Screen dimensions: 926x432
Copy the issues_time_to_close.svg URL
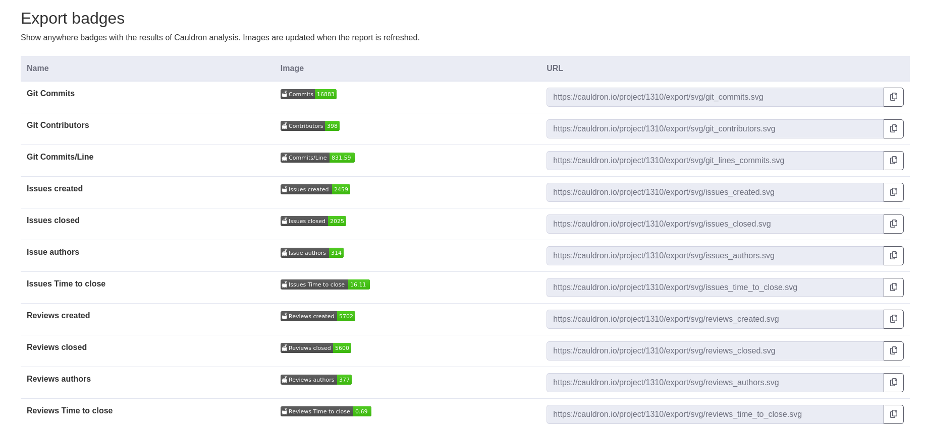point(893,287)
